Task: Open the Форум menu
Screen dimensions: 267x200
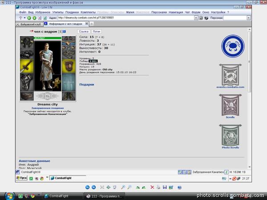Action: click(x=196, y=12)
